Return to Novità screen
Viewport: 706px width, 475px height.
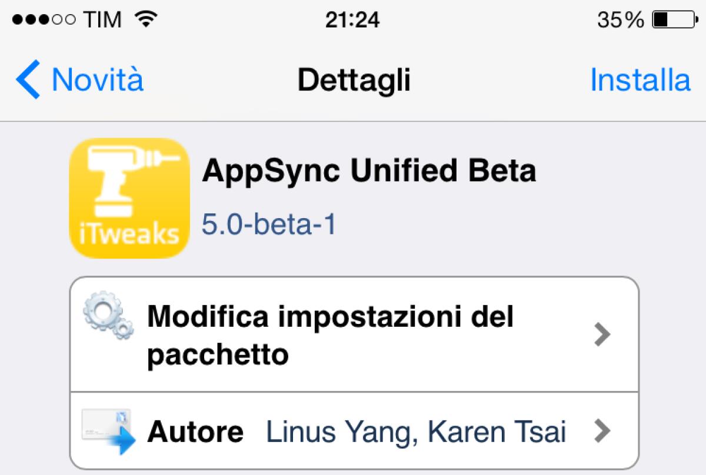(x=76, y=79)
